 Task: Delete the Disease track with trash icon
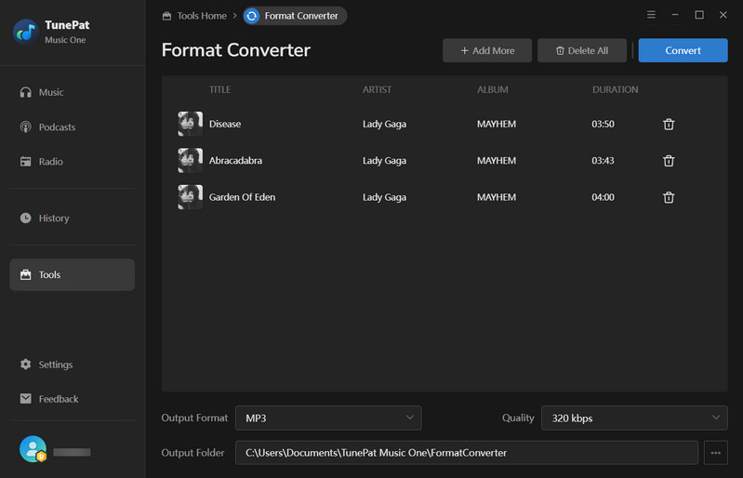(x=669, y=124)
